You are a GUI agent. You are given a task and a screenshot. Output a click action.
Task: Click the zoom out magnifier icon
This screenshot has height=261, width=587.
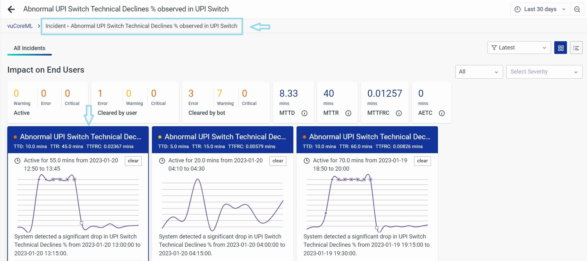(x=577, y=10)
